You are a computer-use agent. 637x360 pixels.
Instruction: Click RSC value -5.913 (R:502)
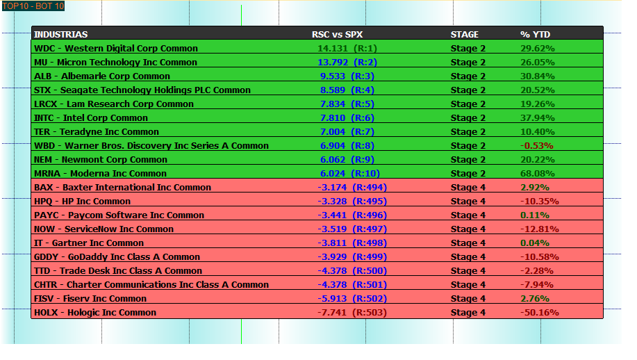pos(351,298)
